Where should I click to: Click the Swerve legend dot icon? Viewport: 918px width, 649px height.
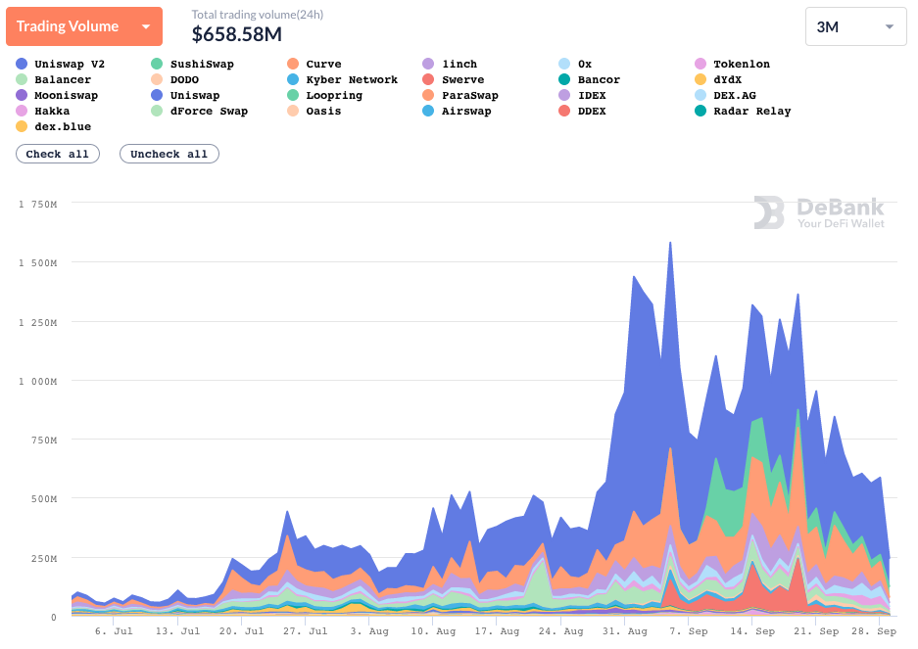pos(429,79)
